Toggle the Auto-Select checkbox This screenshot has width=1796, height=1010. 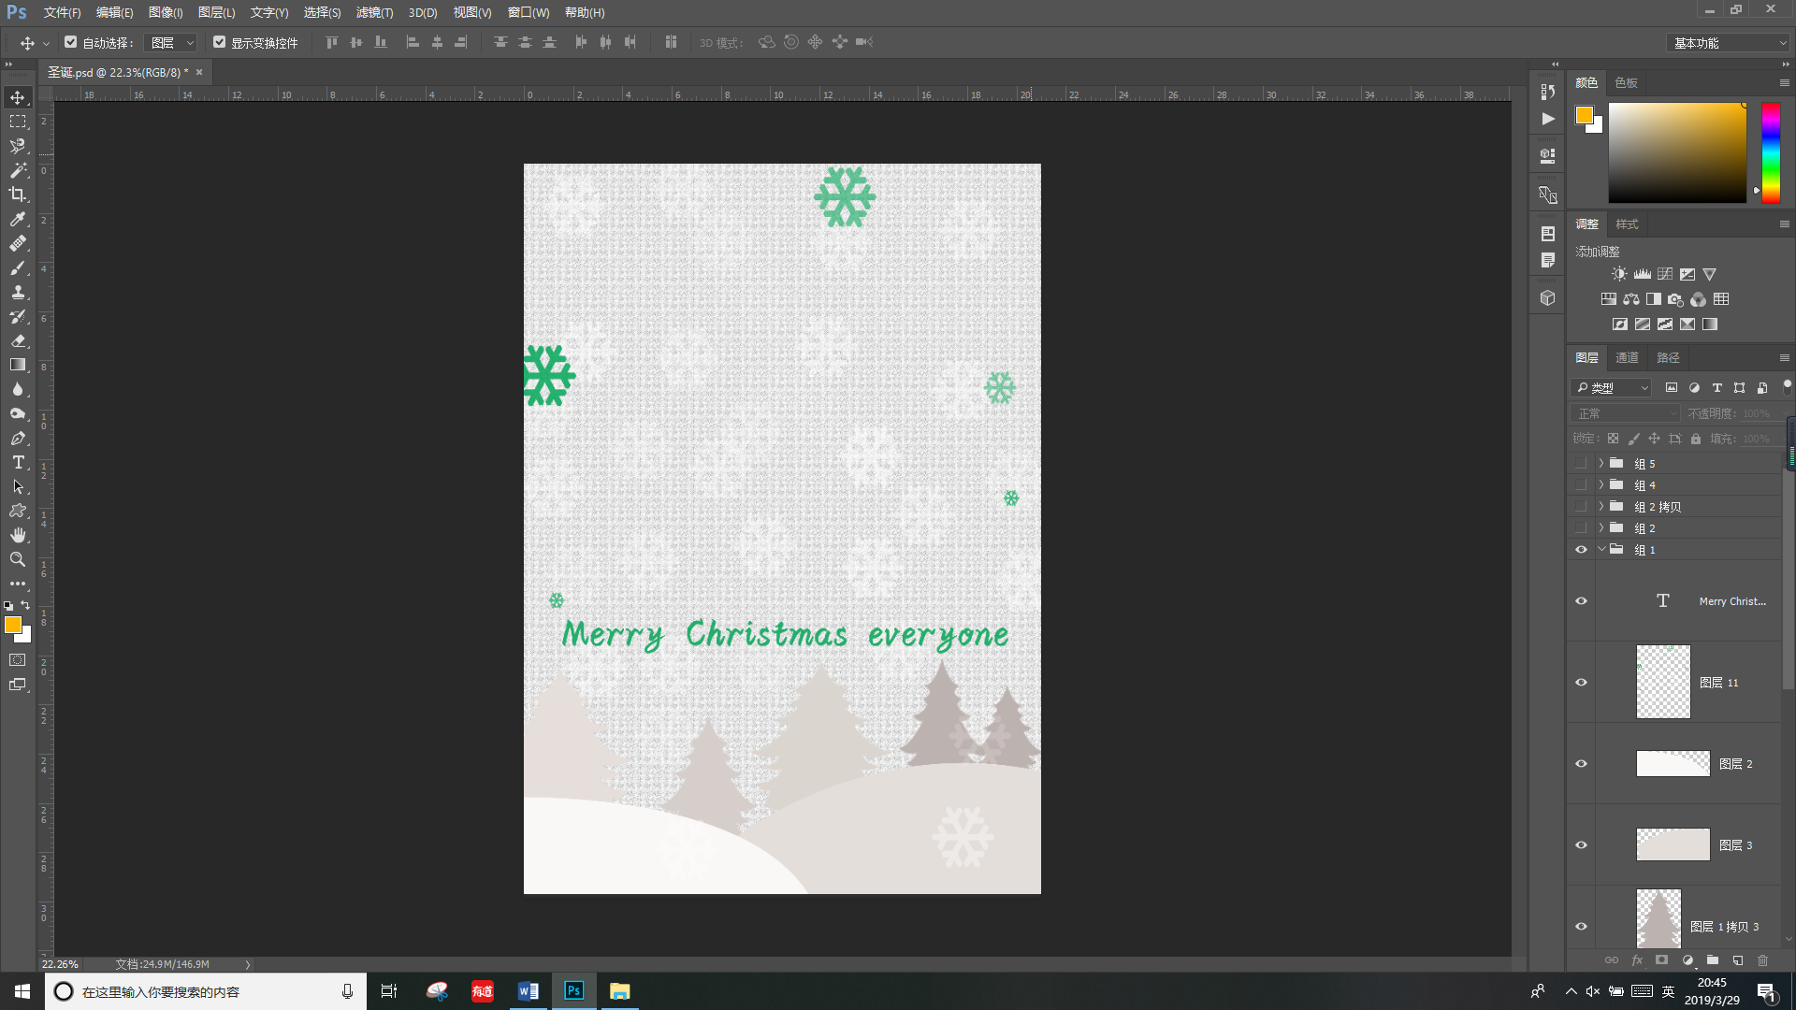pos(71,42)
